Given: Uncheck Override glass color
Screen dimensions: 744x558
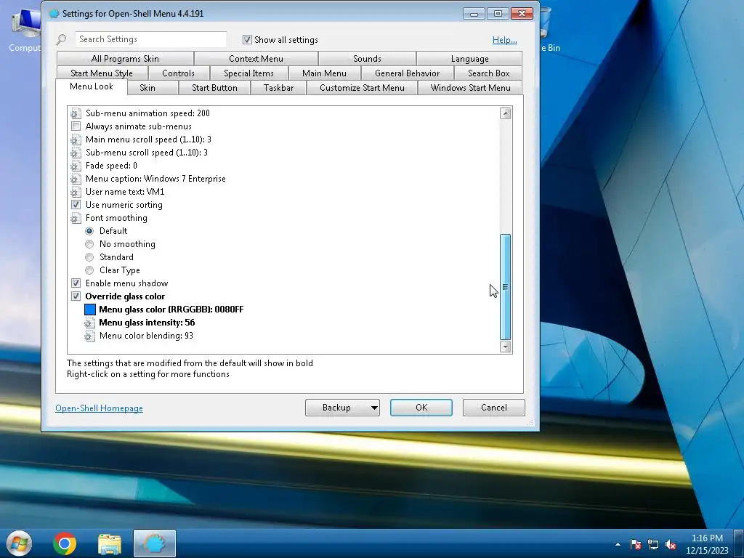Looking at the screenshot, I should coord(76,296).
